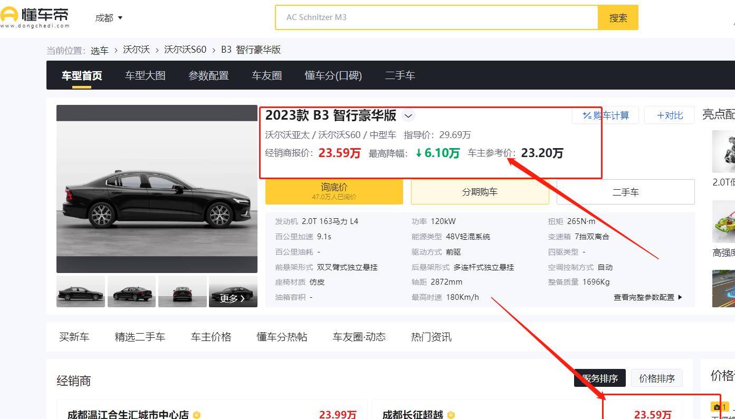Open 懂车分(口碑) tab
Image resolution: width=735 pixels, height=419 pixels.
pos(333,75)
